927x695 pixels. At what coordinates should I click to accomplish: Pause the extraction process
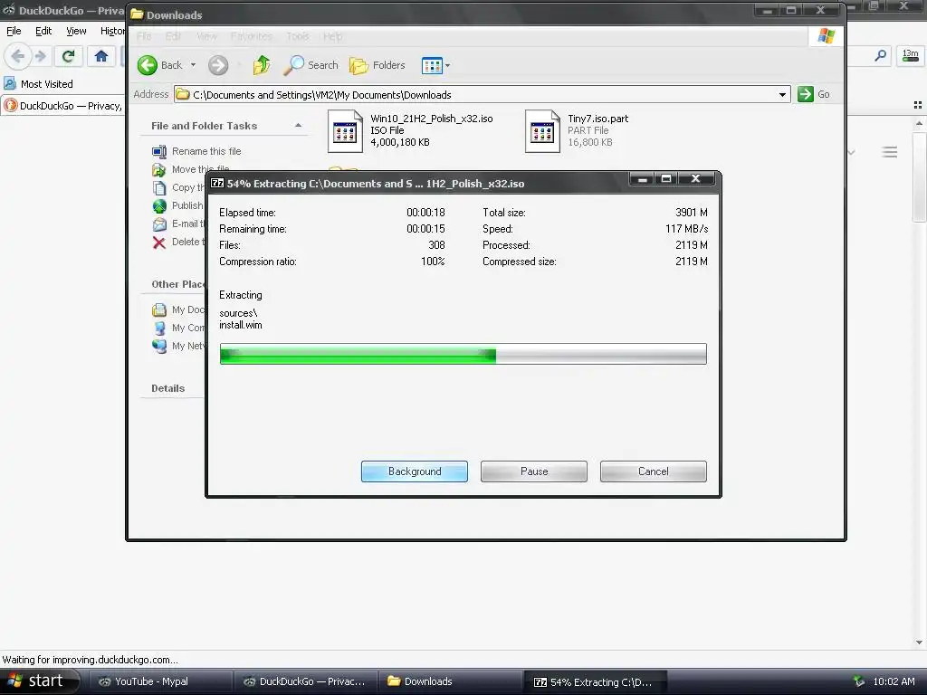click(534, 471)
